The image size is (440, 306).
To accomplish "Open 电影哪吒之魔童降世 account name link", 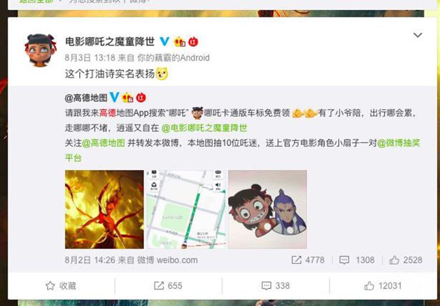I will point(110,42).
